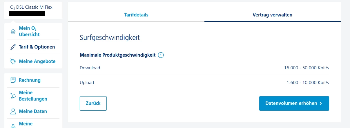350x128 pixels.
Task: Navigate to Meine Bestellungen
Action: (x=33, y=96)
